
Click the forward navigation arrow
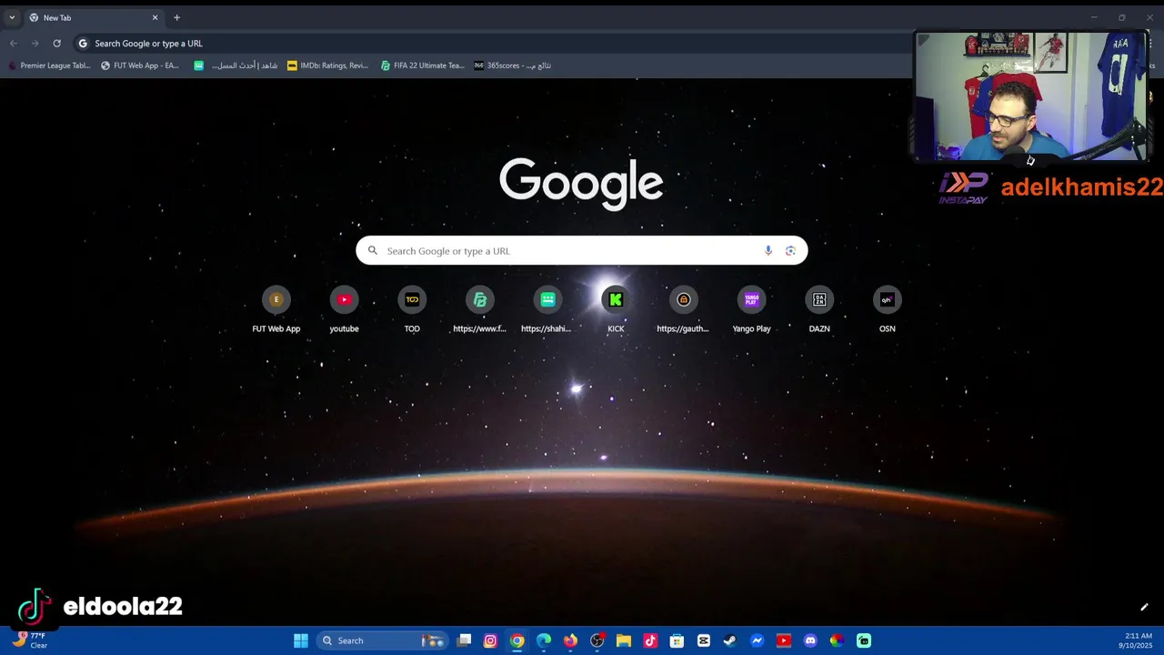tap(35, 43)
